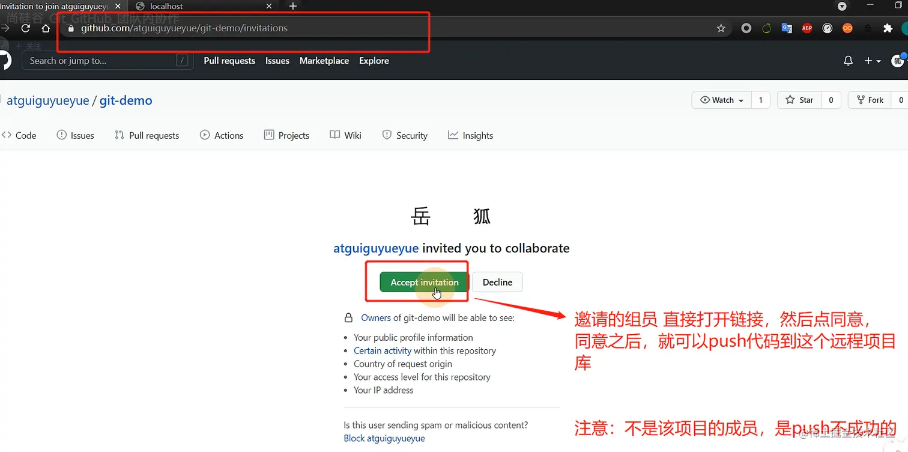The image size is (908, 452).
Task: Open Pull requests in the top navigation
Action: 229,61
